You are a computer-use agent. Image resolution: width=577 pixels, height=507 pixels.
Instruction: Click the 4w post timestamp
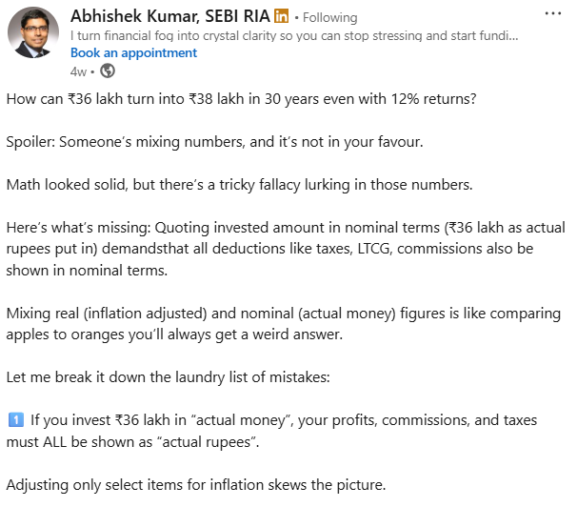click(x=78, y=71)
